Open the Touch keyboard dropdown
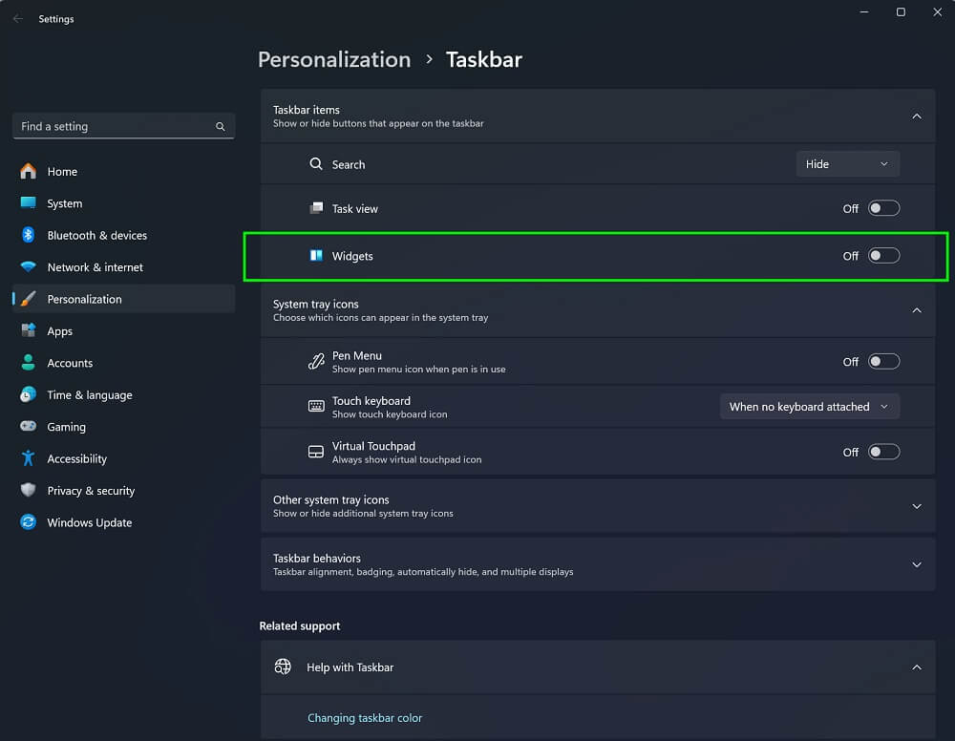 [810, 406]
